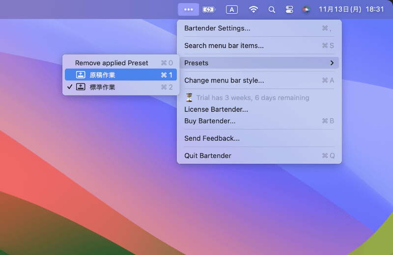Screen dimensions: 393x255
Task: Click the preset icon beside 標準作業
Action: tap(81, 87)
